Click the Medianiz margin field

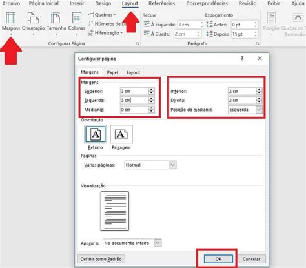click(x=134, y=110)
